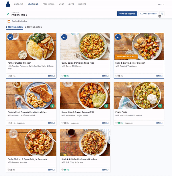172x176 pixels.
Task: Click the Customer Favorite orange badge
Action: (126, 56)
